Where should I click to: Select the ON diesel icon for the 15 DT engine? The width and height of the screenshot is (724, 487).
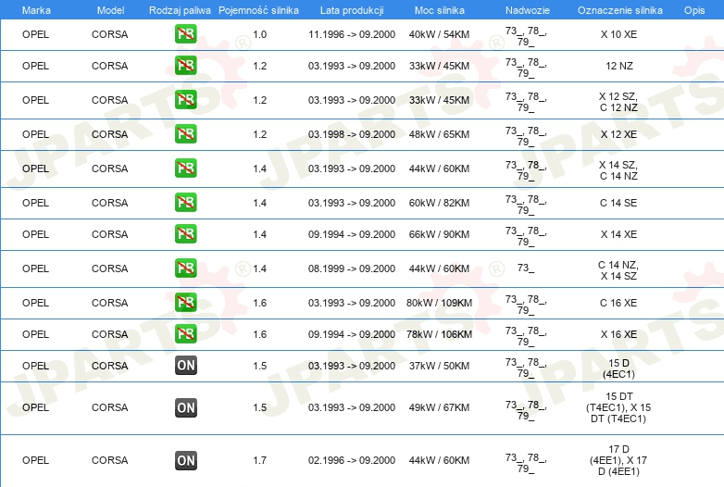click(185, 407)
